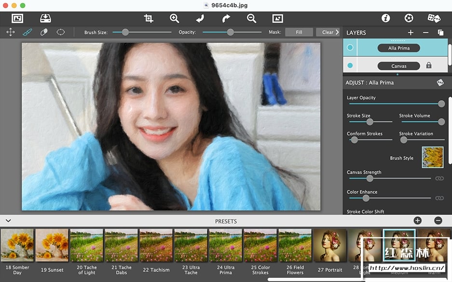The width and height of the screenshot is (452, 282).
Task: Click the Zoom Out magnifier icon
Action: click(251, 18)
